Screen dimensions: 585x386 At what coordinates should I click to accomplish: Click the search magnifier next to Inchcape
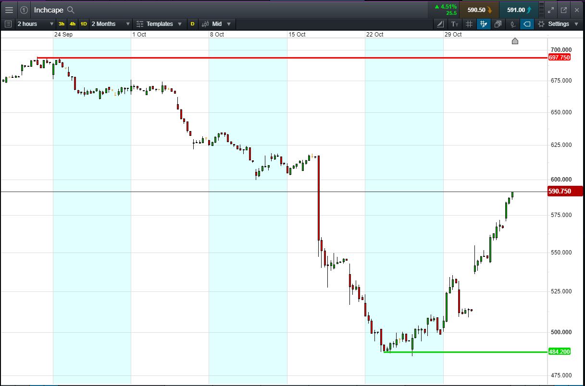[x=70, y=10]
